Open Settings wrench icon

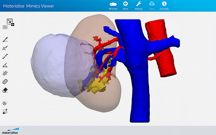(139, 4)
